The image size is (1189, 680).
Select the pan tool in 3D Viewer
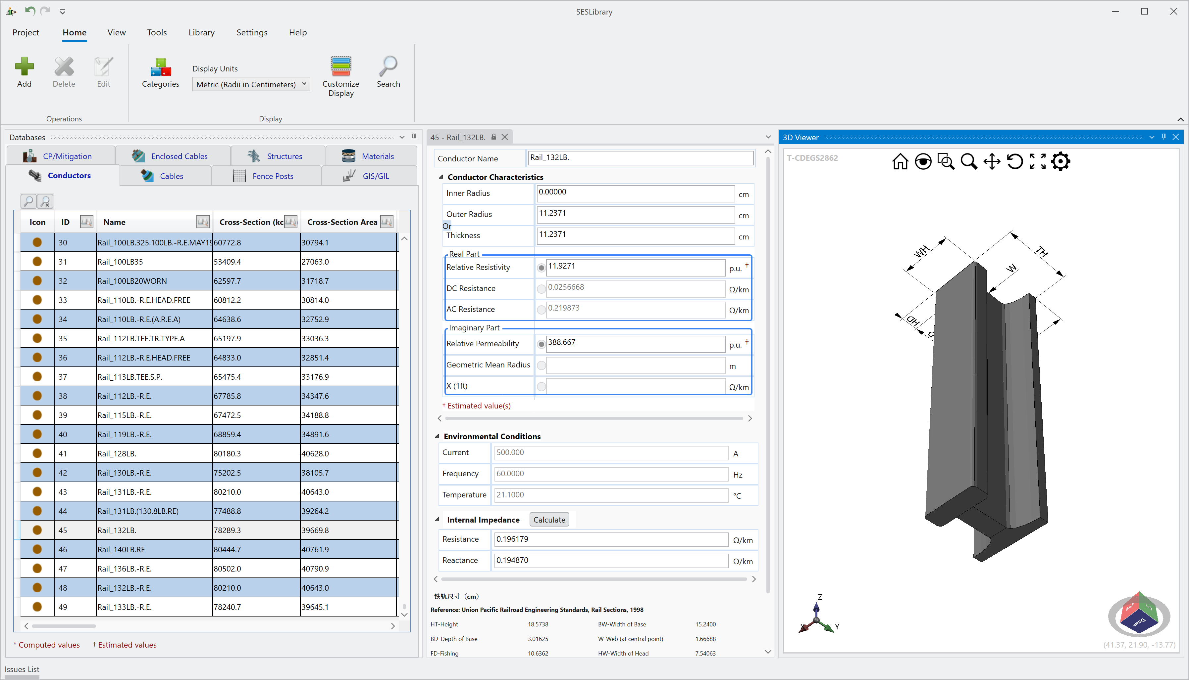point(992,162)
